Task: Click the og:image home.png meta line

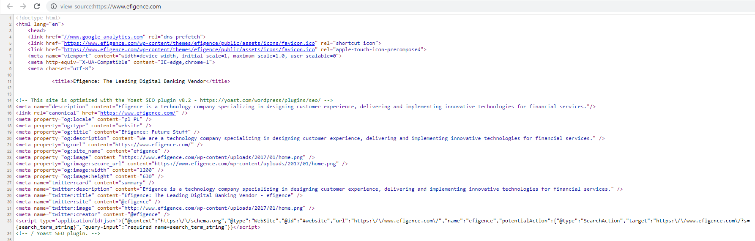Action: click(x=165, y=157)
